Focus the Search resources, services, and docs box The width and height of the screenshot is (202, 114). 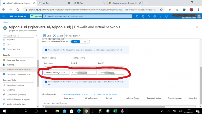point(88,16)
